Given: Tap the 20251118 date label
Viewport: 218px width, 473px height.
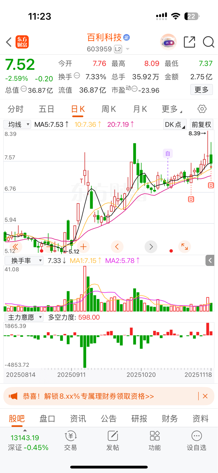Looking at the screenshot, I should point(198,375).
